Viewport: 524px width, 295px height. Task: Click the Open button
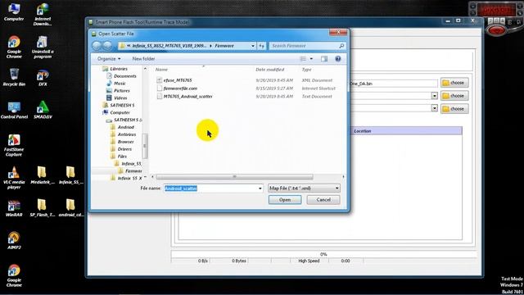(285, 200)
